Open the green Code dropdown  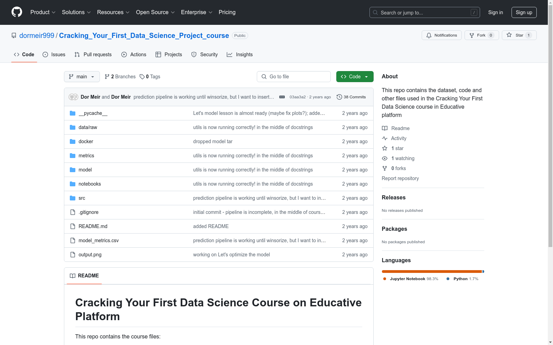(x=355, y=77)
